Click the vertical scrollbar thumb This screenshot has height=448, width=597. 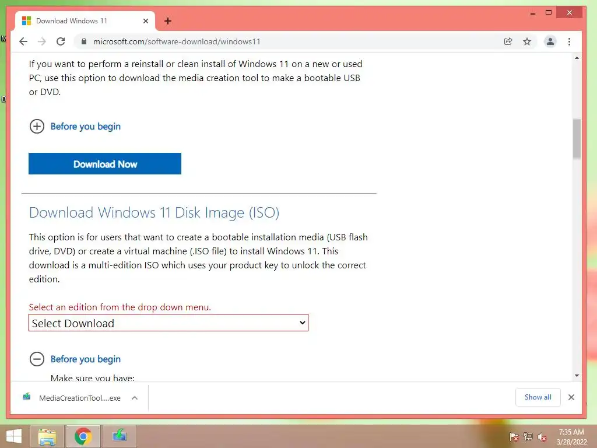click(x=577, y=139)
